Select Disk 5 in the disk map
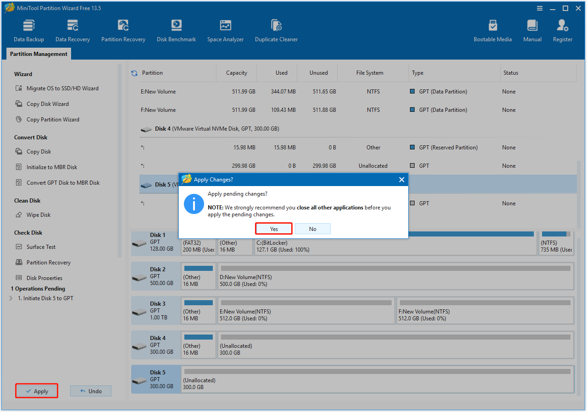587x412 pixels. coord(156,379)
